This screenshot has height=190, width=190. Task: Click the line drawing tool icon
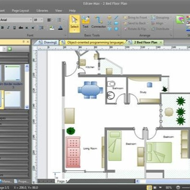click(x=116, y=17)
